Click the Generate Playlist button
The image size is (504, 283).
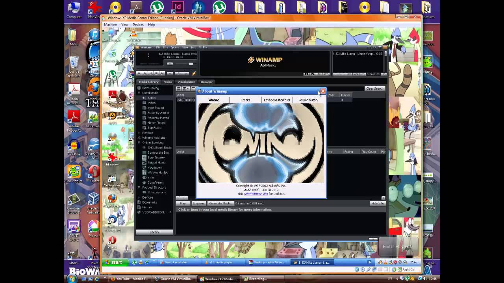[220, 203]
